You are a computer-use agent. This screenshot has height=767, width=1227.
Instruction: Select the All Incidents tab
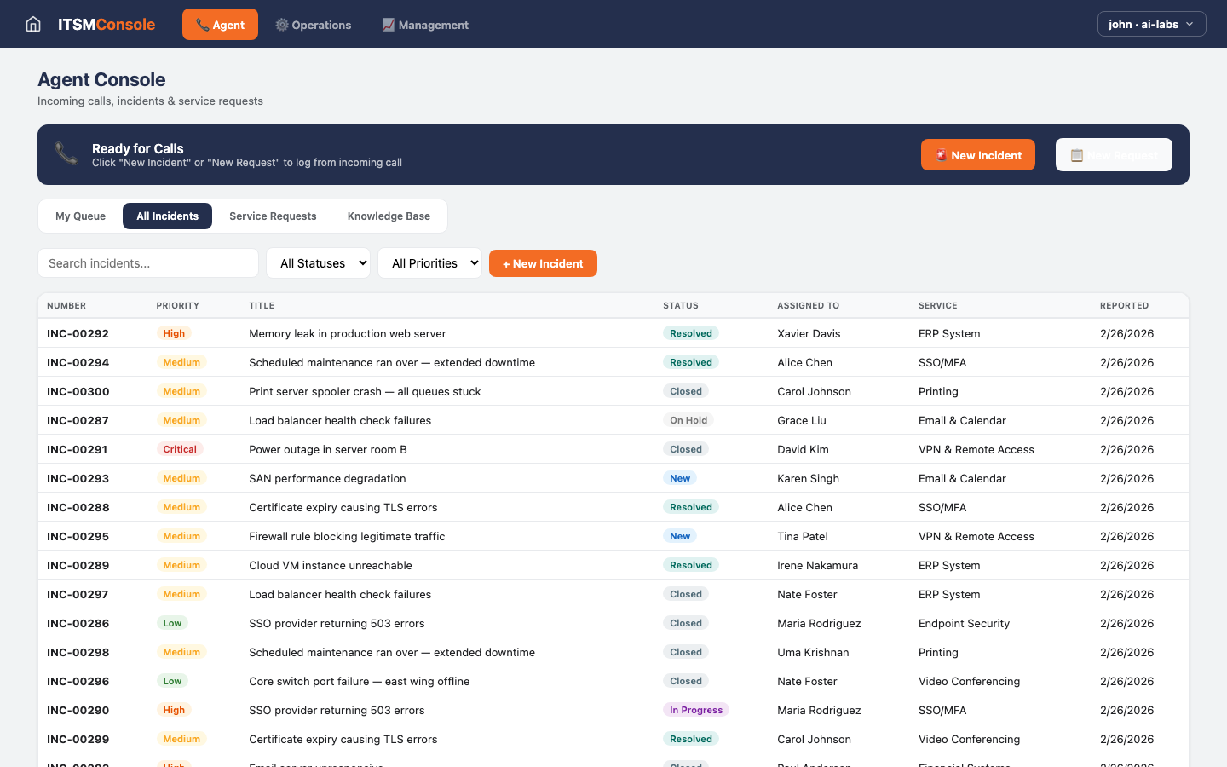tap(167, 216)
